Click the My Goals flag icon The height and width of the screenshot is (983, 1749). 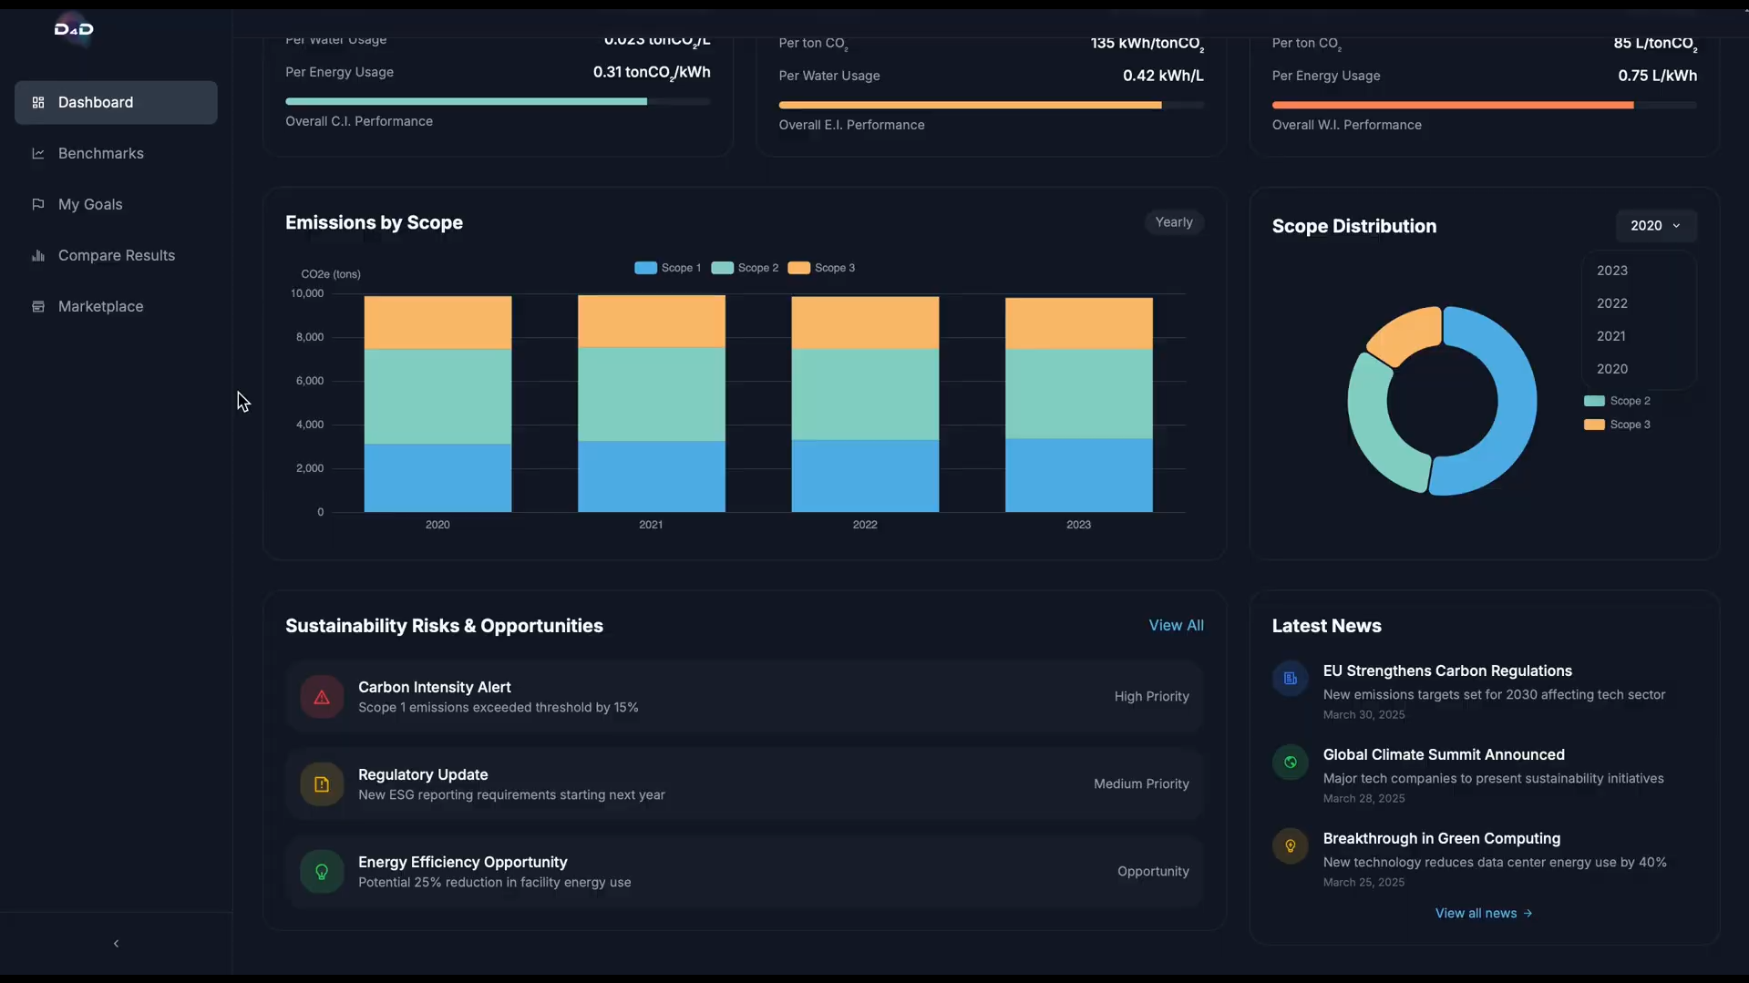click(x=38, y=204)
